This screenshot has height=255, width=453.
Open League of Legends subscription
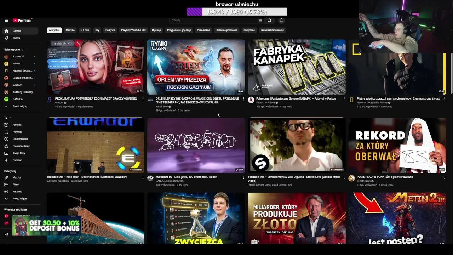(19, 78)
